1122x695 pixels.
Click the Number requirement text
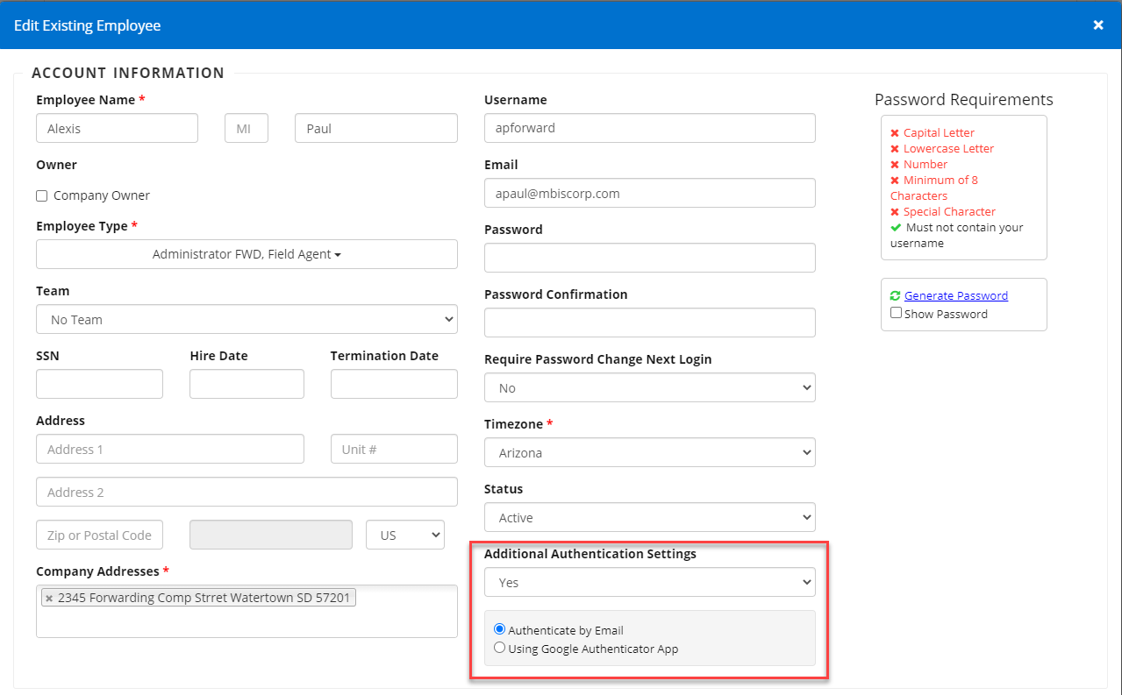(x=925, y=165)
